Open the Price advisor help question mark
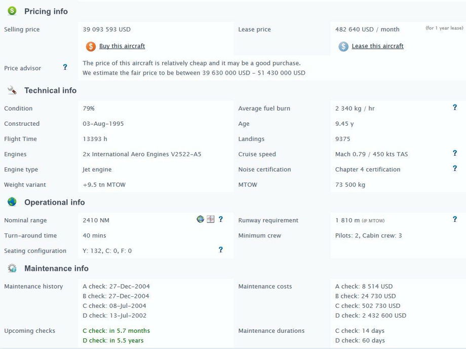The image size is (466, 349). pyautogui.click(x=65, y=67)
